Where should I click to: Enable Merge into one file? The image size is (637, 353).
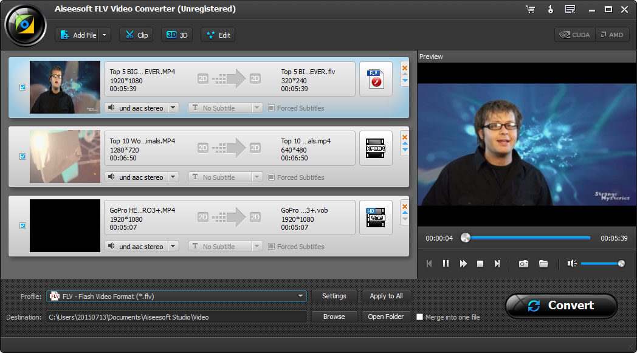[x=419, y=317]
